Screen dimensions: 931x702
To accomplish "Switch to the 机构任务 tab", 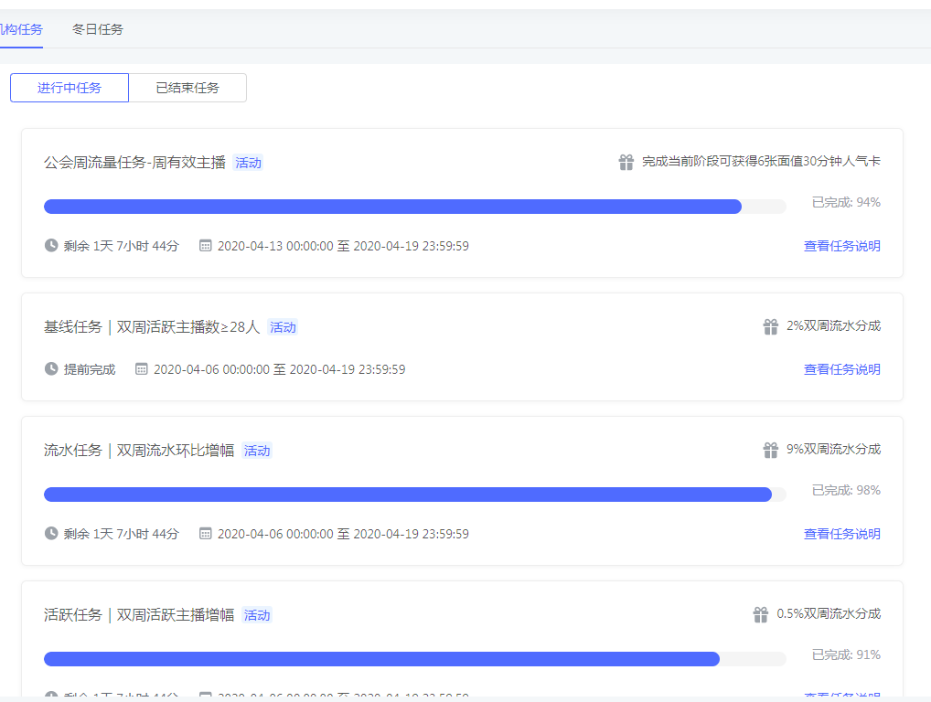I will 18,29.
